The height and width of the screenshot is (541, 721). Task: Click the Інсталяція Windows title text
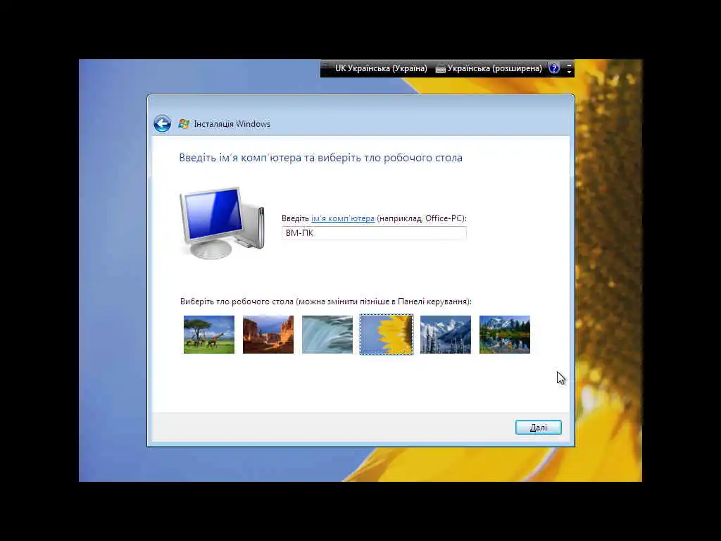(232, 124)
